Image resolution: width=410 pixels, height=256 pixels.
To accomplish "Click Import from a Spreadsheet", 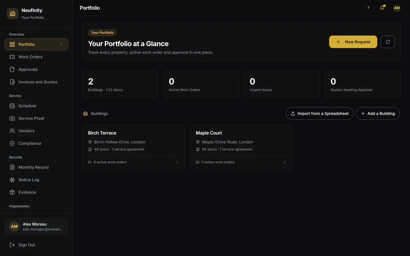I will (x=320, y=113).
